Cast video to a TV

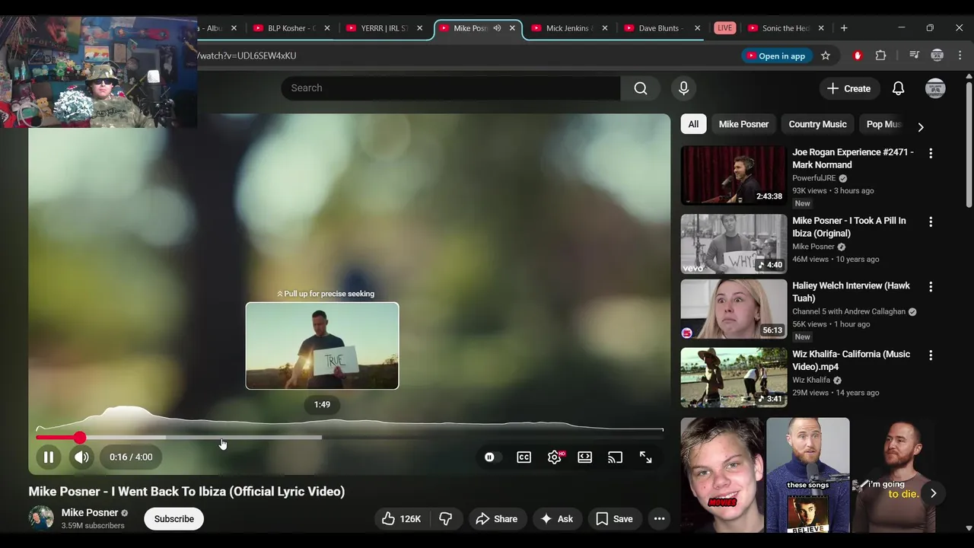tap(615, 457)
